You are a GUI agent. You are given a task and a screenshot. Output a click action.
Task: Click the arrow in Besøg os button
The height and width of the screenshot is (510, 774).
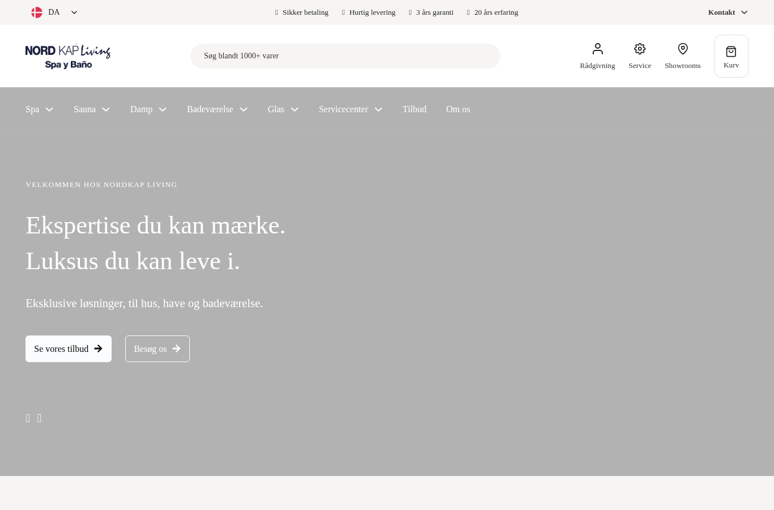point(176,348)
